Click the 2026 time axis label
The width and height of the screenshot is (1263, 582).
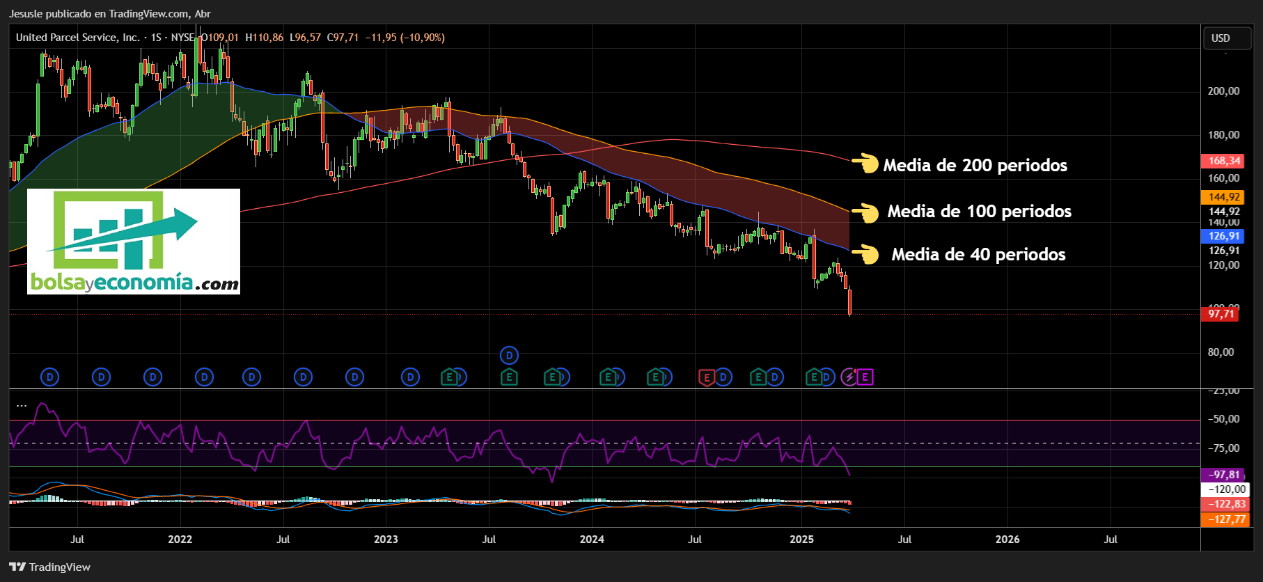coord(1007,540)
